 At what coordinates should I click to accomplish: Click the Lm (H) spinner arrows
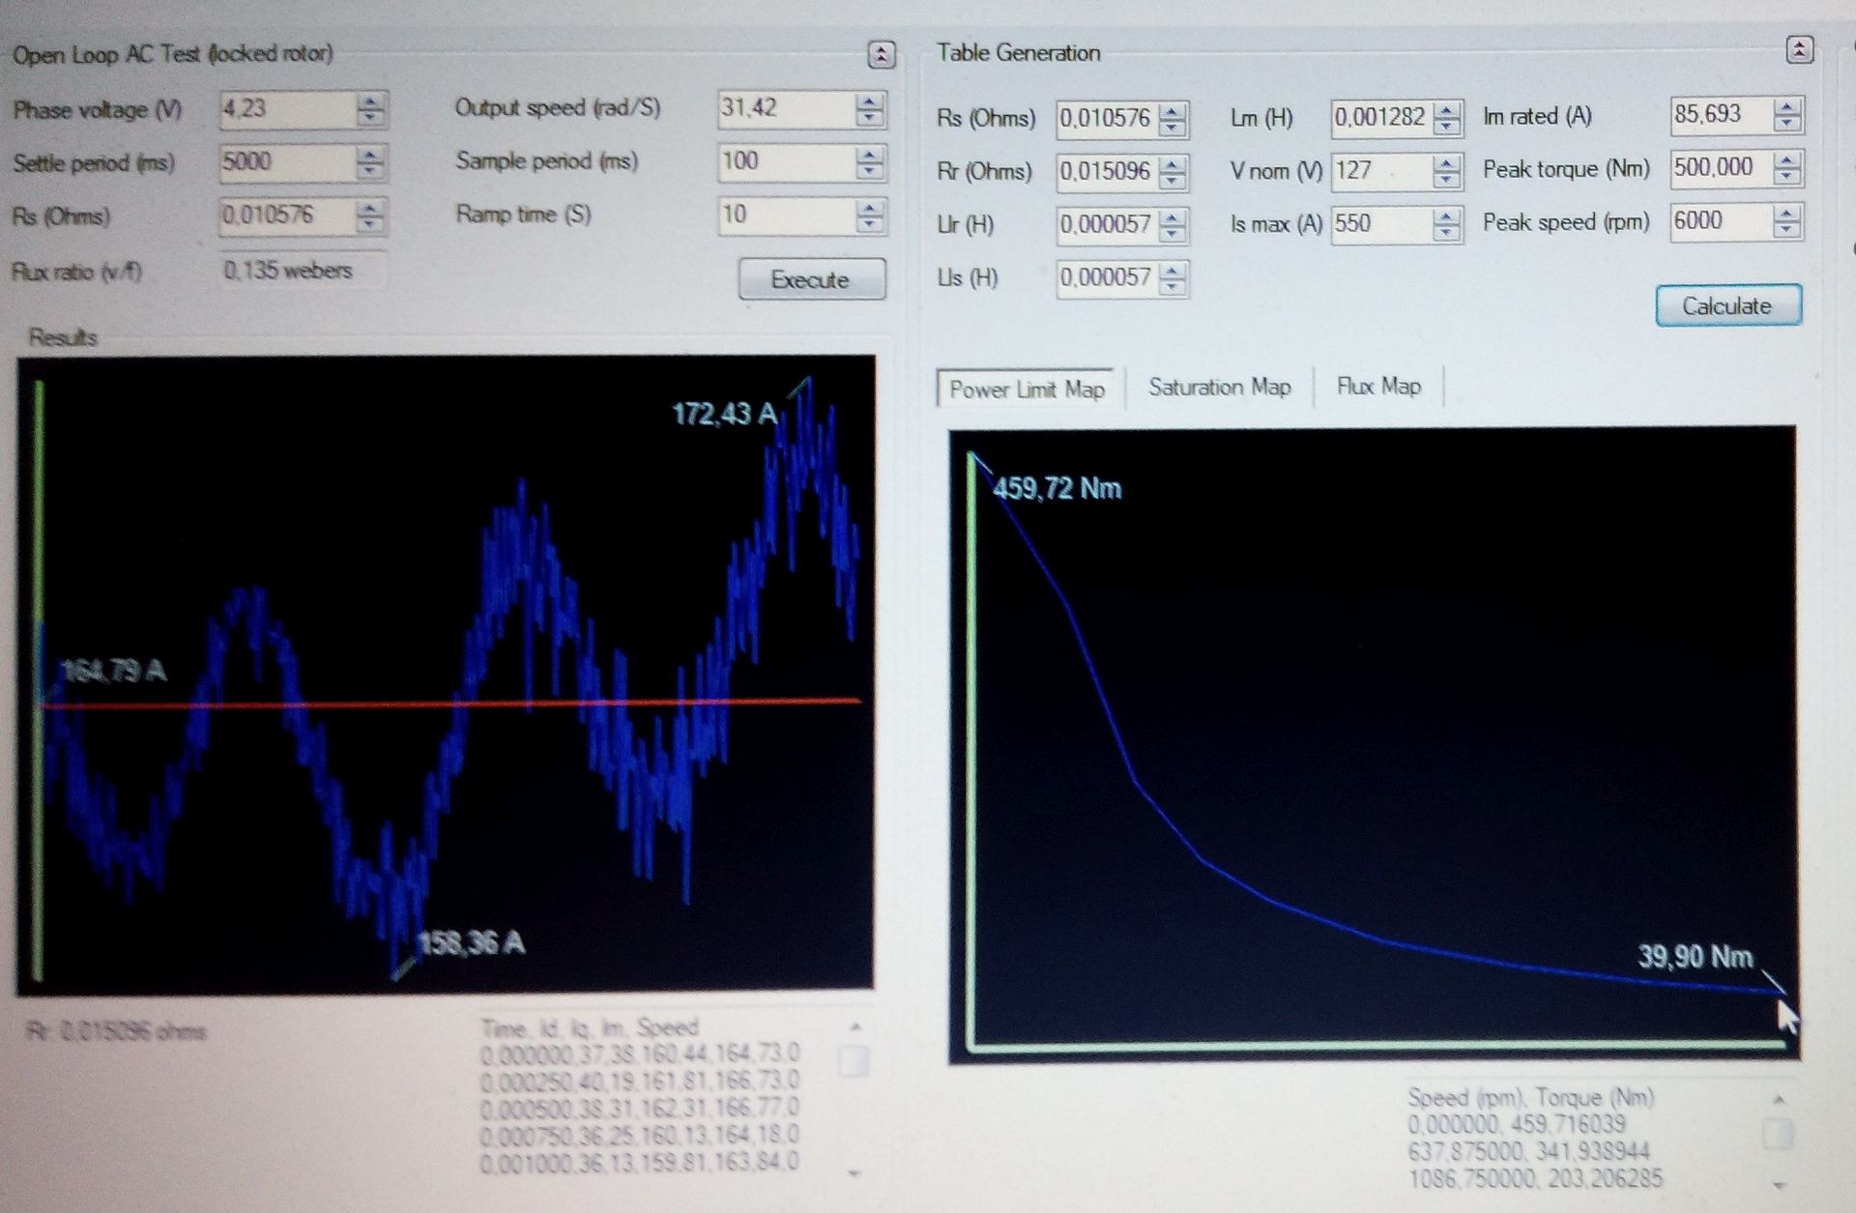click(1446, 118)
